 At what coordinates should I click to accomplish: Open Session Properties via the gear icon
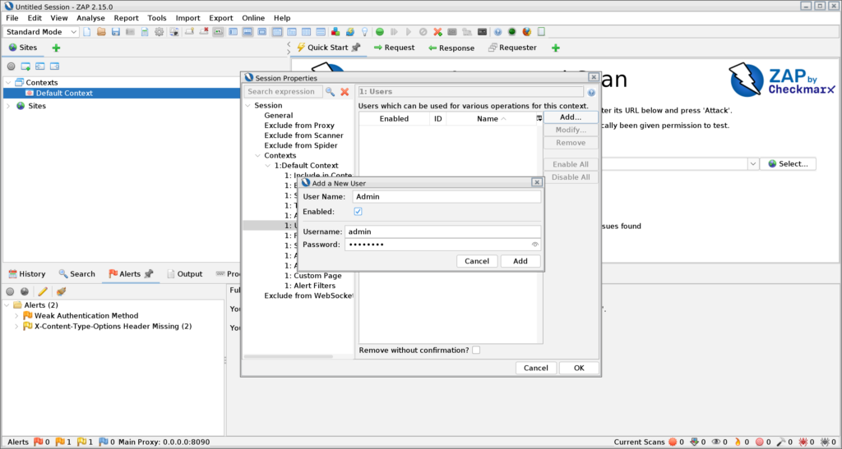pyautogui.click(x=159, y=32)
